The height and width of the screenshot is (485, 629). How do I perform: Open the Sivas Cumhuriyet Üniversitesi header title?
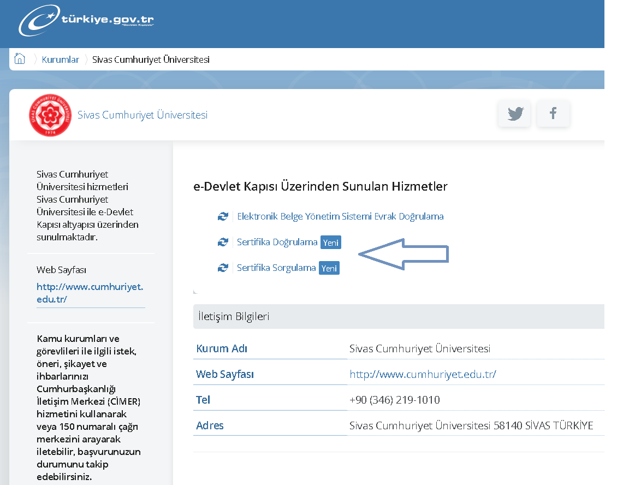pos(143,115)
